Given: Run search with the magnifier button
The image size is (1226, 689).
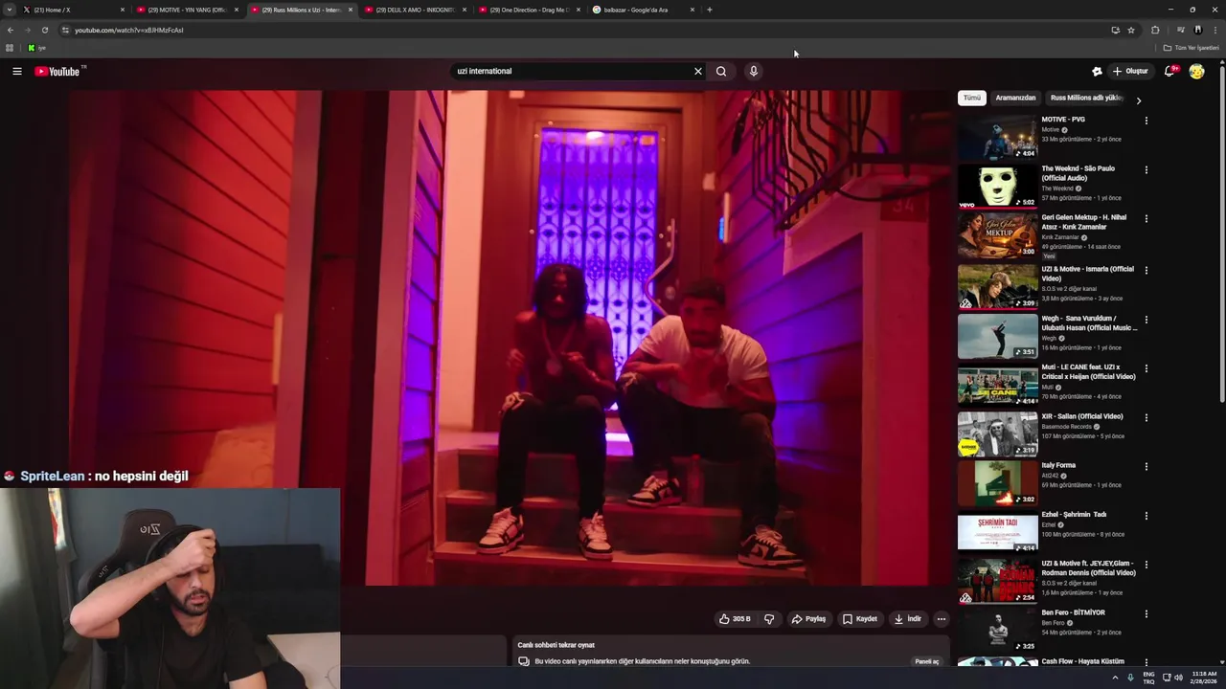Looking at the screenshot, I should 721,71.
